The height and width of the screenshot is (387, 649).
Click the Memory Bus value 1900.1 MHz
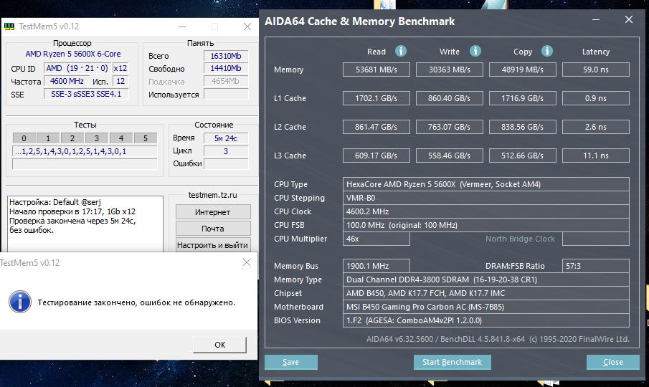pos(376,266)
